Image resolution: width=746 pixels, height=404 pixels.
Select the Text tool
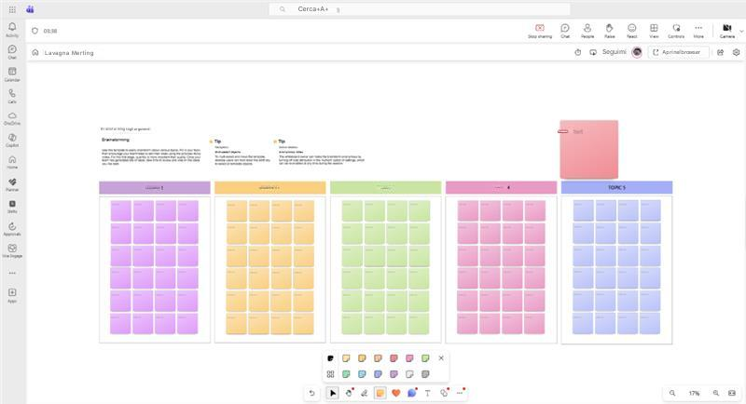click(x=428, y=393)
